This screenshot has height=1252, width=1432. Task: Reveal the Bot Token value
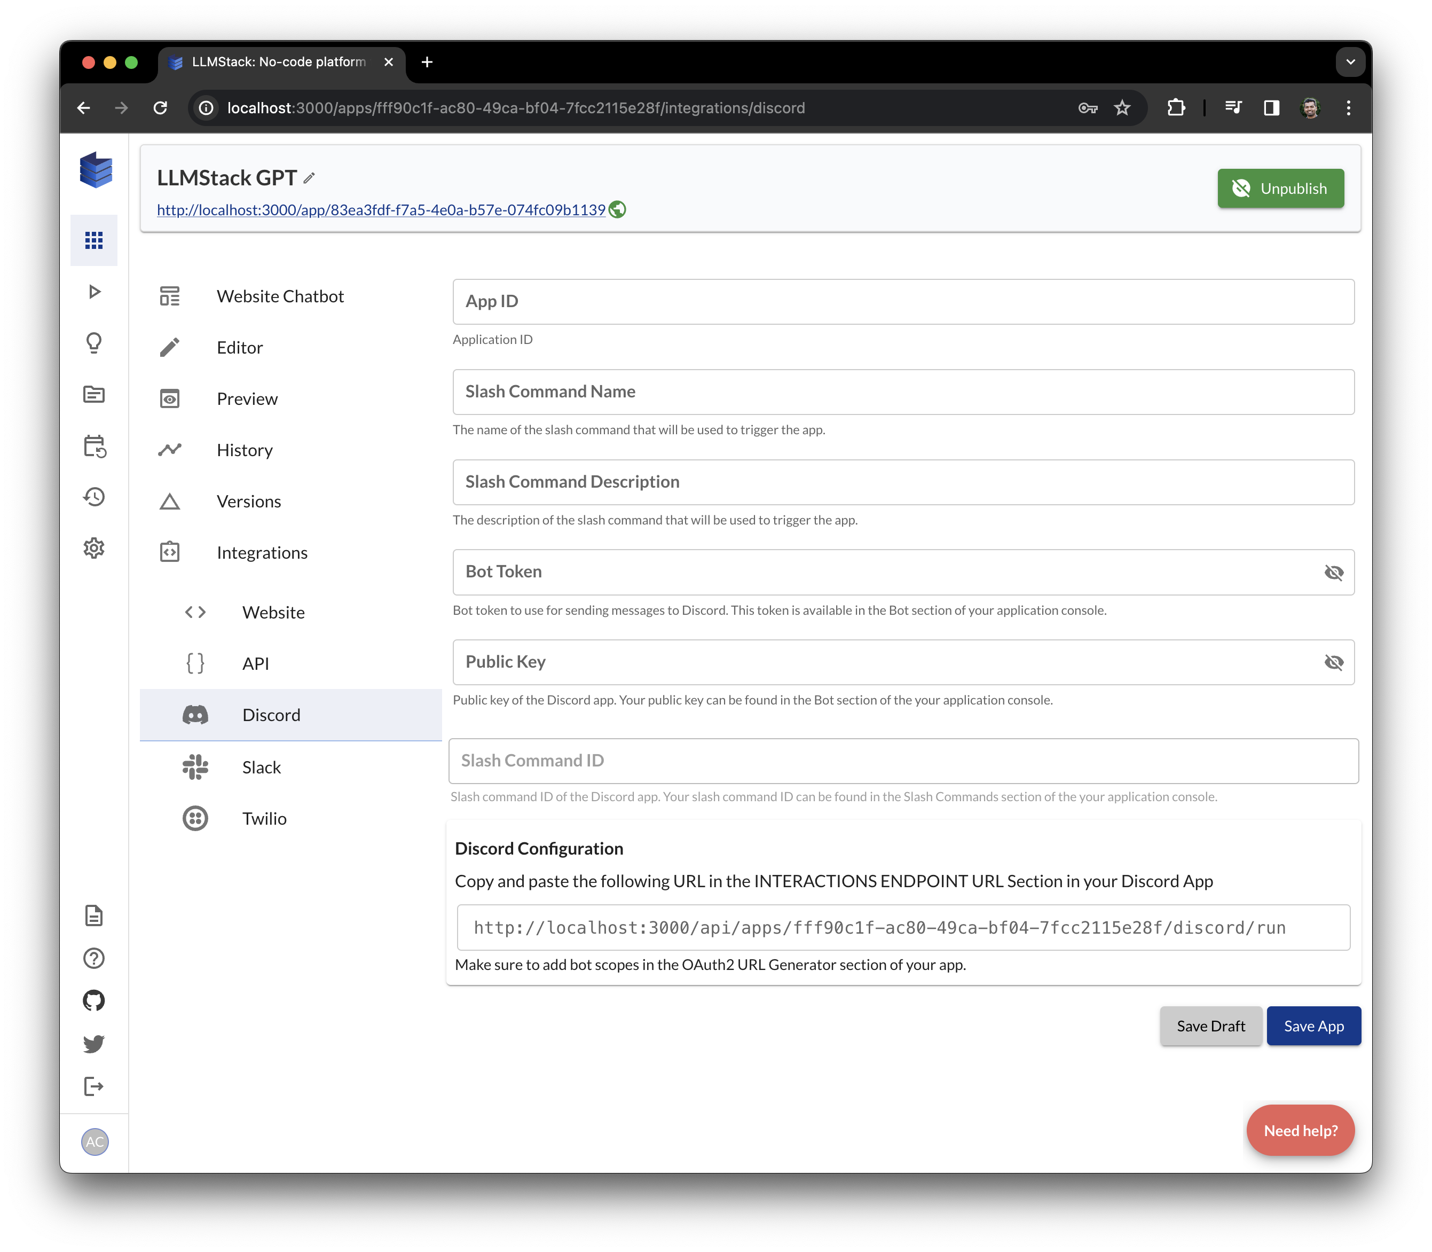pyautogui.click(x=1335, y=572)
